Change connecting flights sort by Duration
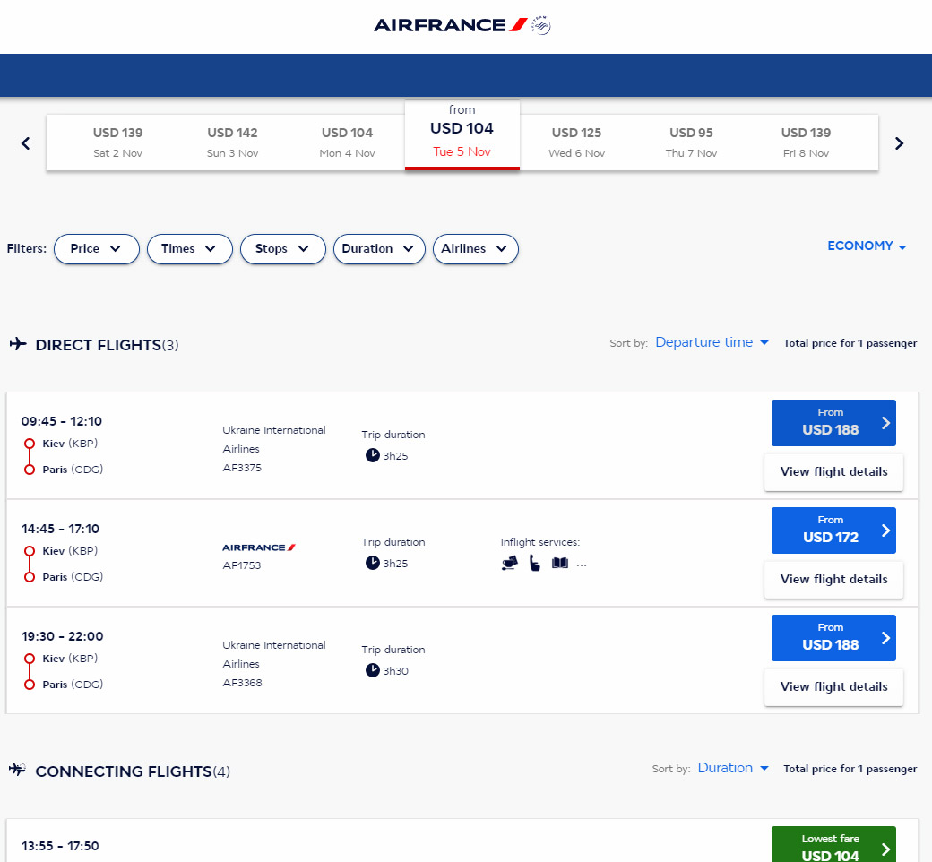 click(x=733, y=768)
